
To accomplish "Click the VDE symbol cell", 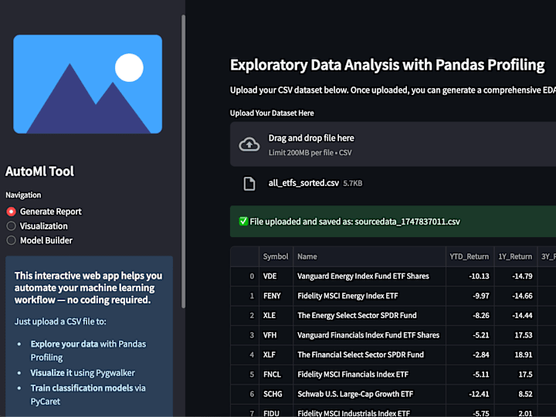I will coord(276,276).
